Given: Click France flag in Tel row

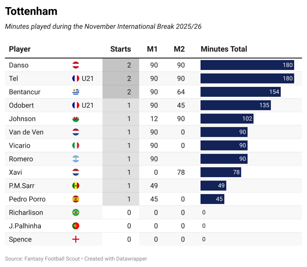Looking at the screenshot, I should point(76,79).
